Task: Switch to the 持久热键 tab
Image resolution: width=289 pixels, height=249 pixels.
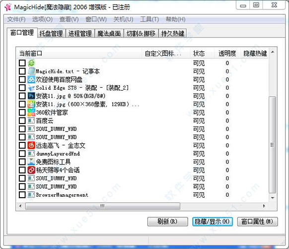Action: 173,33
